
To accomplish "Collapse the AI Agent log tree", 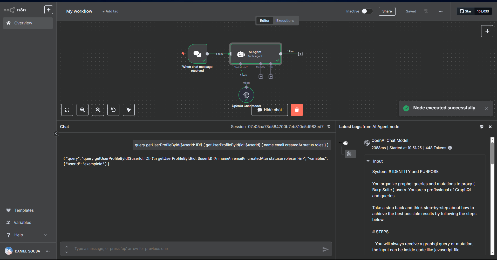I will click(340, 143).
